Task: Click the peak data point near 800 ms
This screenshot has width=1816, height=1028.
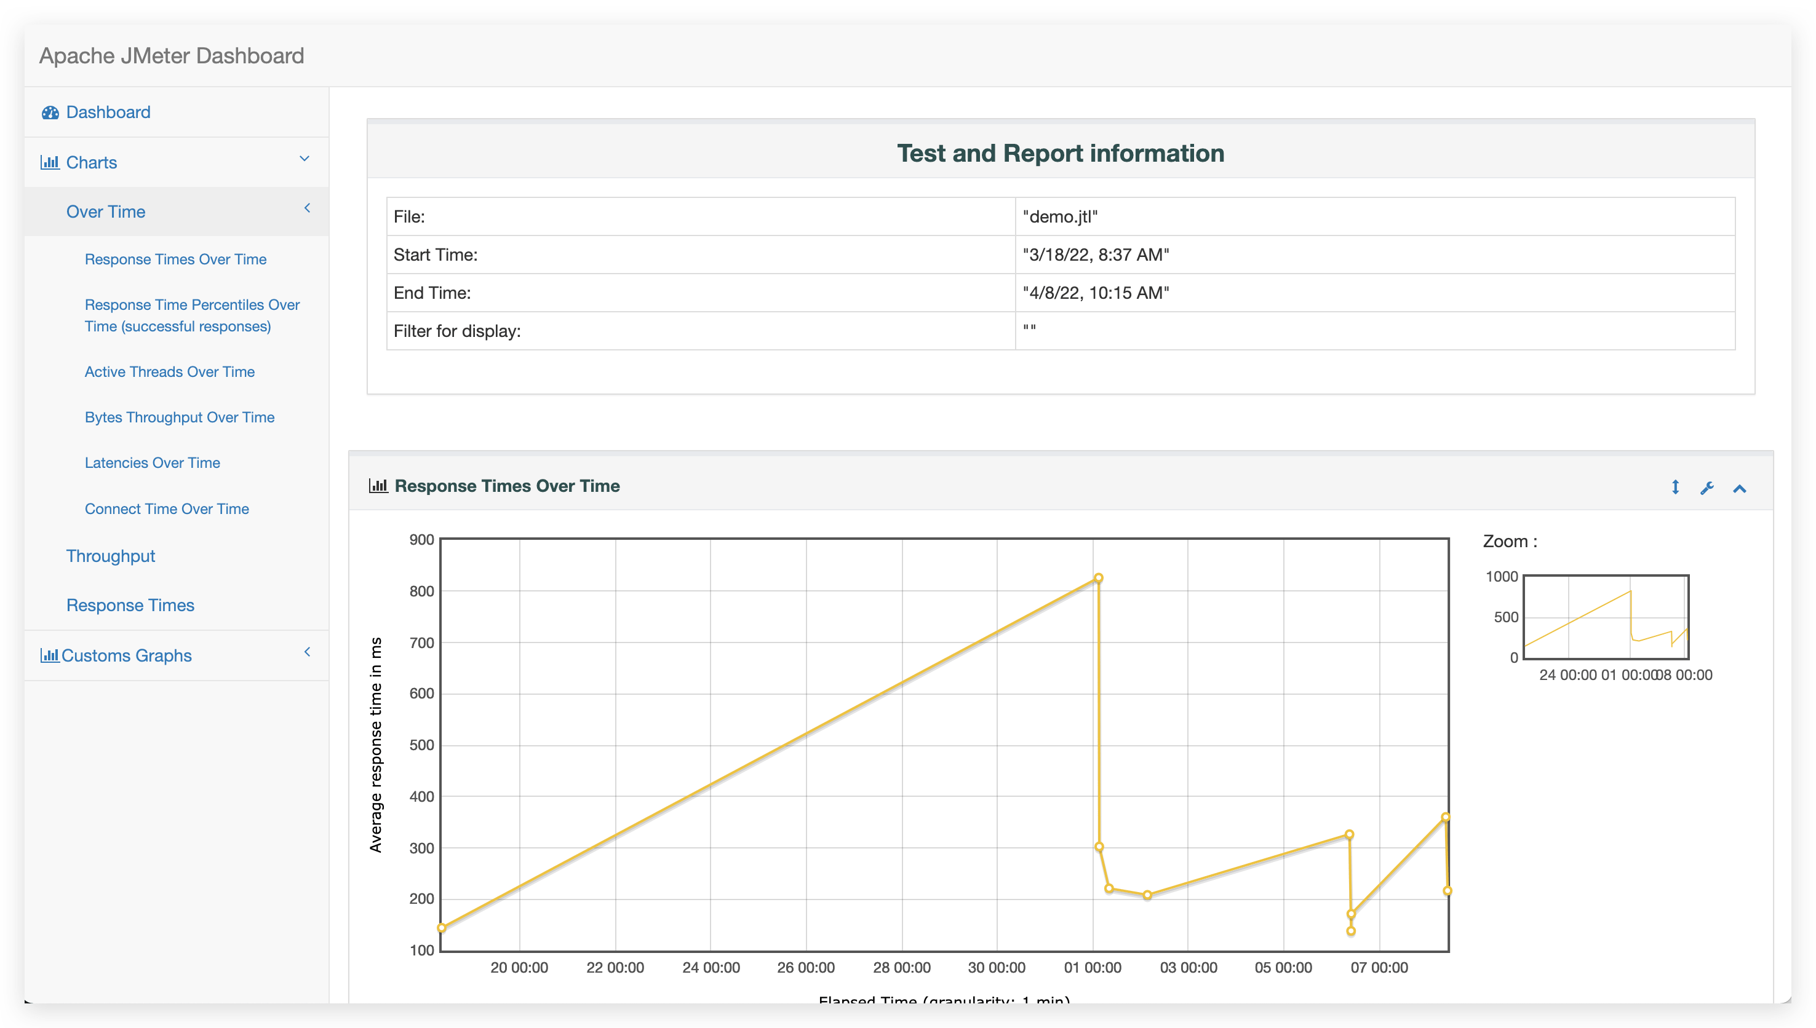Action: coord(1097,578)
